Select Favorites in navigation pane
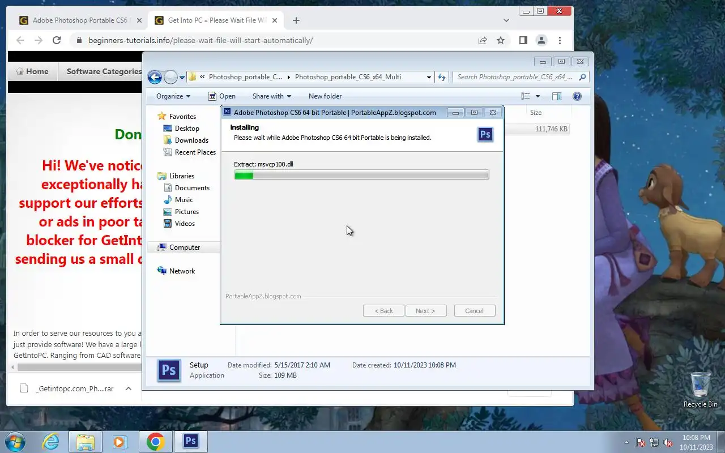Screen dimensions: 725x453 (x=182, y=116)
